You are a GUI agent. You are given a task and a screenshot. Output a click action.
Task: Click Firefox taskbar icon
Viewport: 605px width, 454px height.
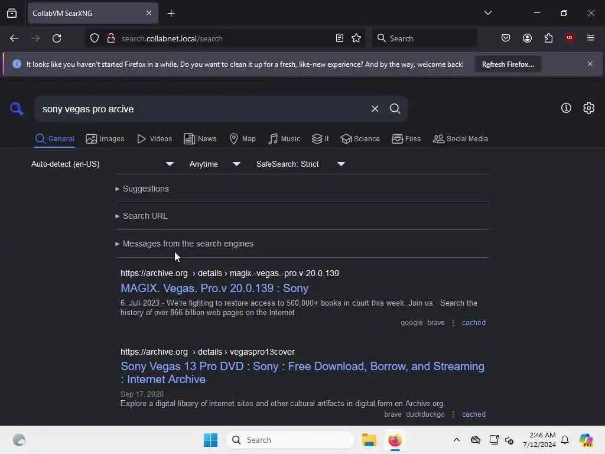tap(395, 440)
